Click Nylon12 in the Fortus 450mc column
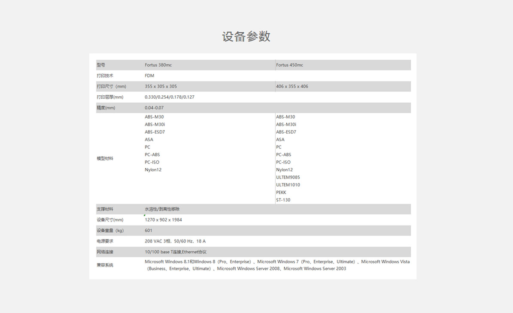 284,170
